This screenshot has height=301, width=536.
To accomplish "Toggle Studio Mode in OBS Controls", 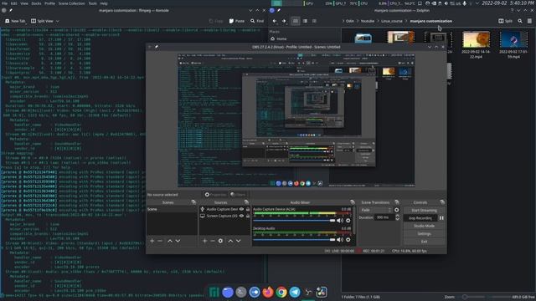I will [x=424, y=226].
